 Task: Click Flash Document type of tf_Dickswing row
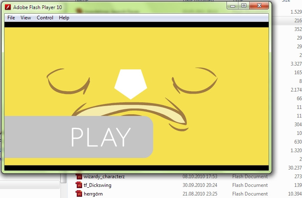click(x=250, y=185)
